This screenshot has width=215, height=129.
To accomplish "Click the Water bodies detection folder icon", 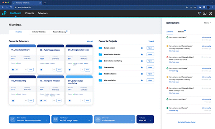I will (x=100, y=55).
